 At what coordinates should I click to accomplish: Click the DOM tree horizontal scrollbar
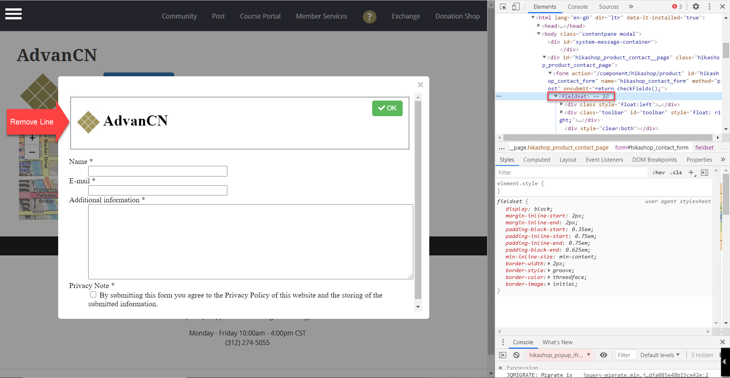(608, 137)
